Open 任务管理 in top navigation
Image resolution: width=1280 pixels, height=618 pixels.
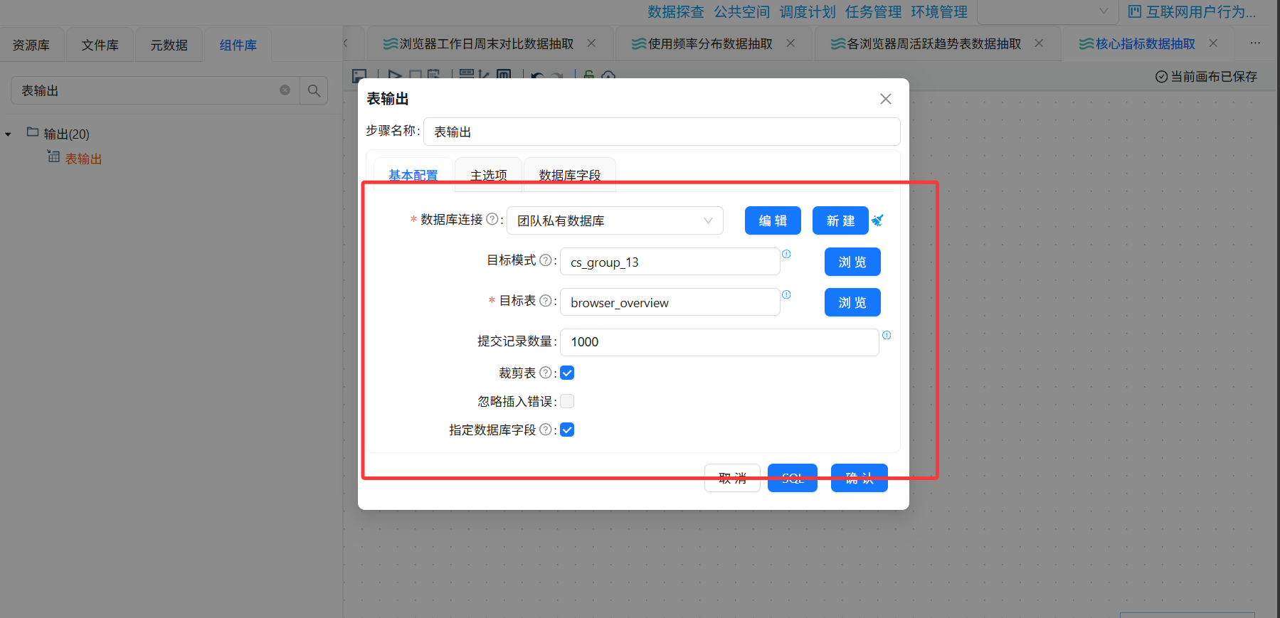coord(874,11)
